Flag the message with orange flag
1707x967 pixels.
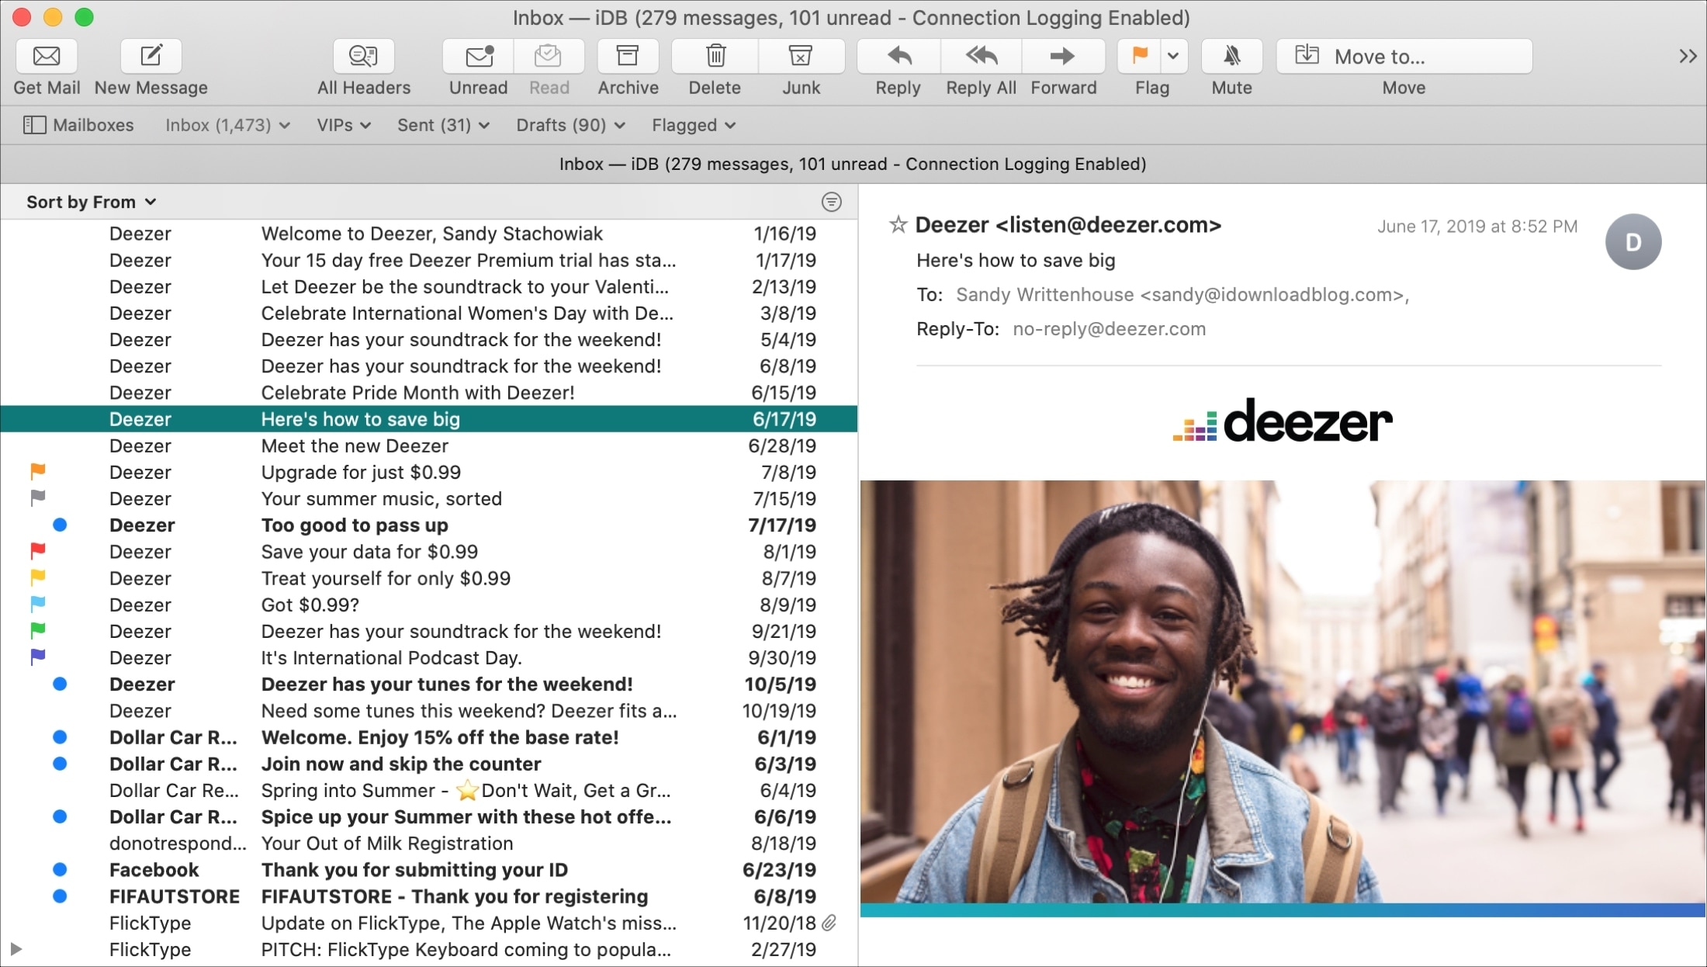coord(1139,56)
